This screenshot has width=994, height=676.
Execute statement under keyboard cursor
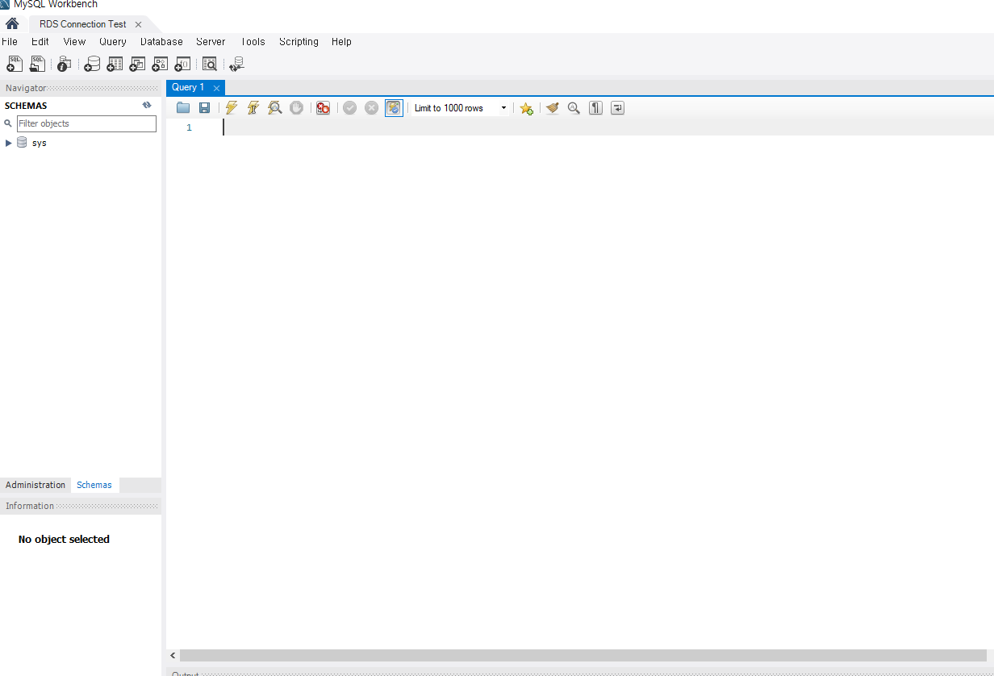click(x=253, y=108)
